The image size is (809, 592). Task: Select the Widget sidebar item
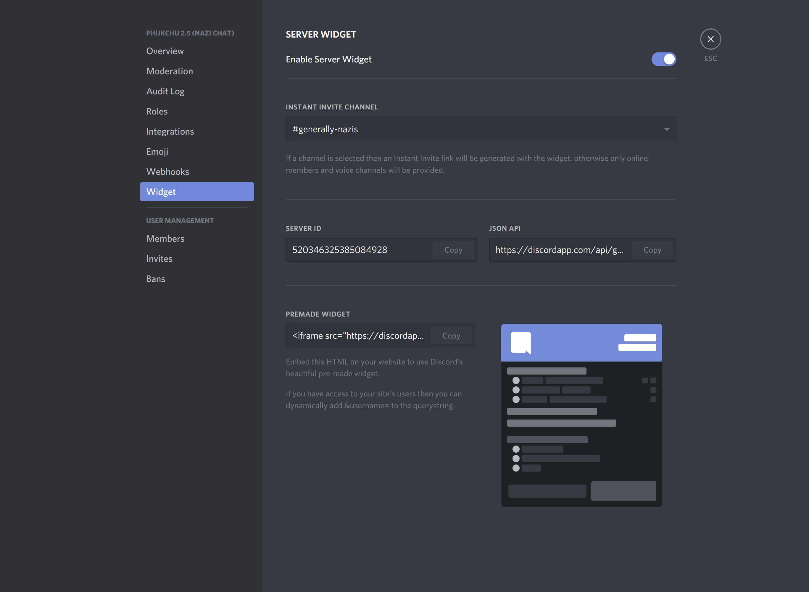pos(197,192)
